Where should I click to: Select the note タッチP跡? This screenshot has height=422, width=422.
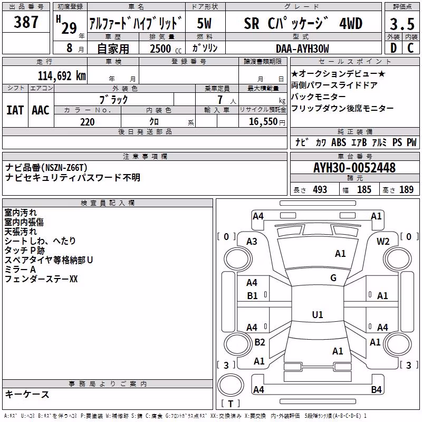[x=24, y=250]
